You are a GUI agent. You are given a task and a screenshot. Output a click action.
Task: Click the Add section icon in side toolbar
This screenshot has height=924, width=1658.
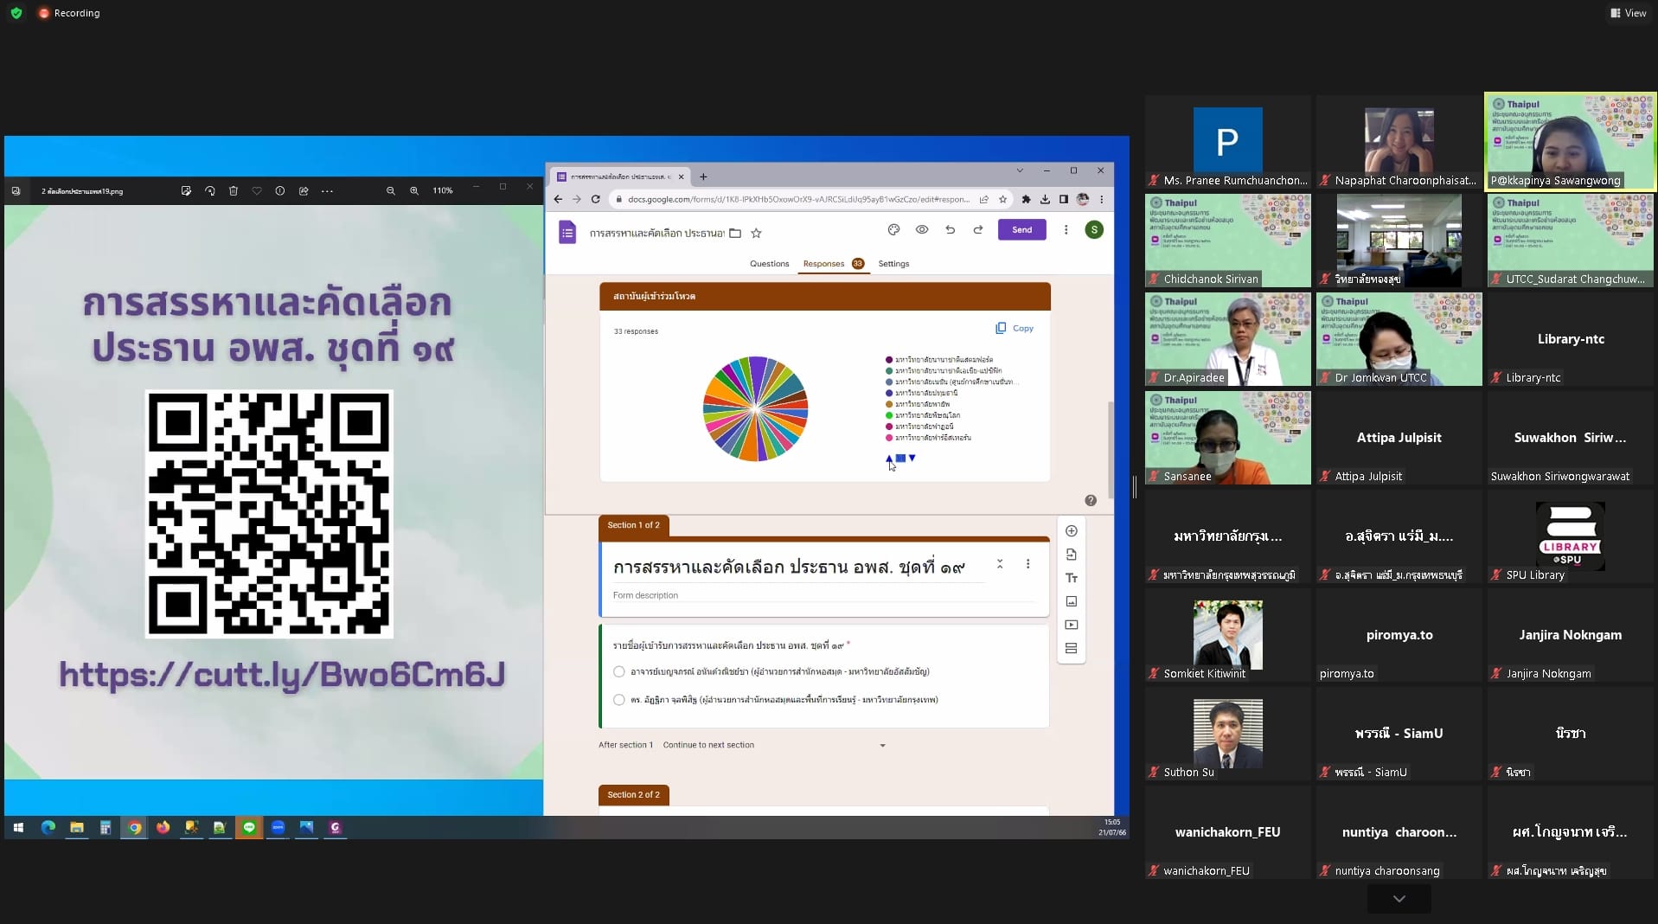tap(1071, 648)
